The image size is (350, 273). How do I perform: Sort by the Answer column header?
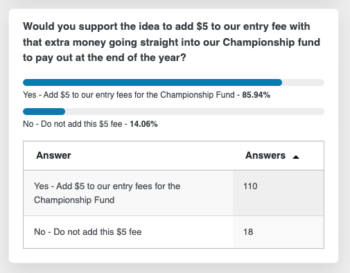pyautogui.click(x=53, y=155)
